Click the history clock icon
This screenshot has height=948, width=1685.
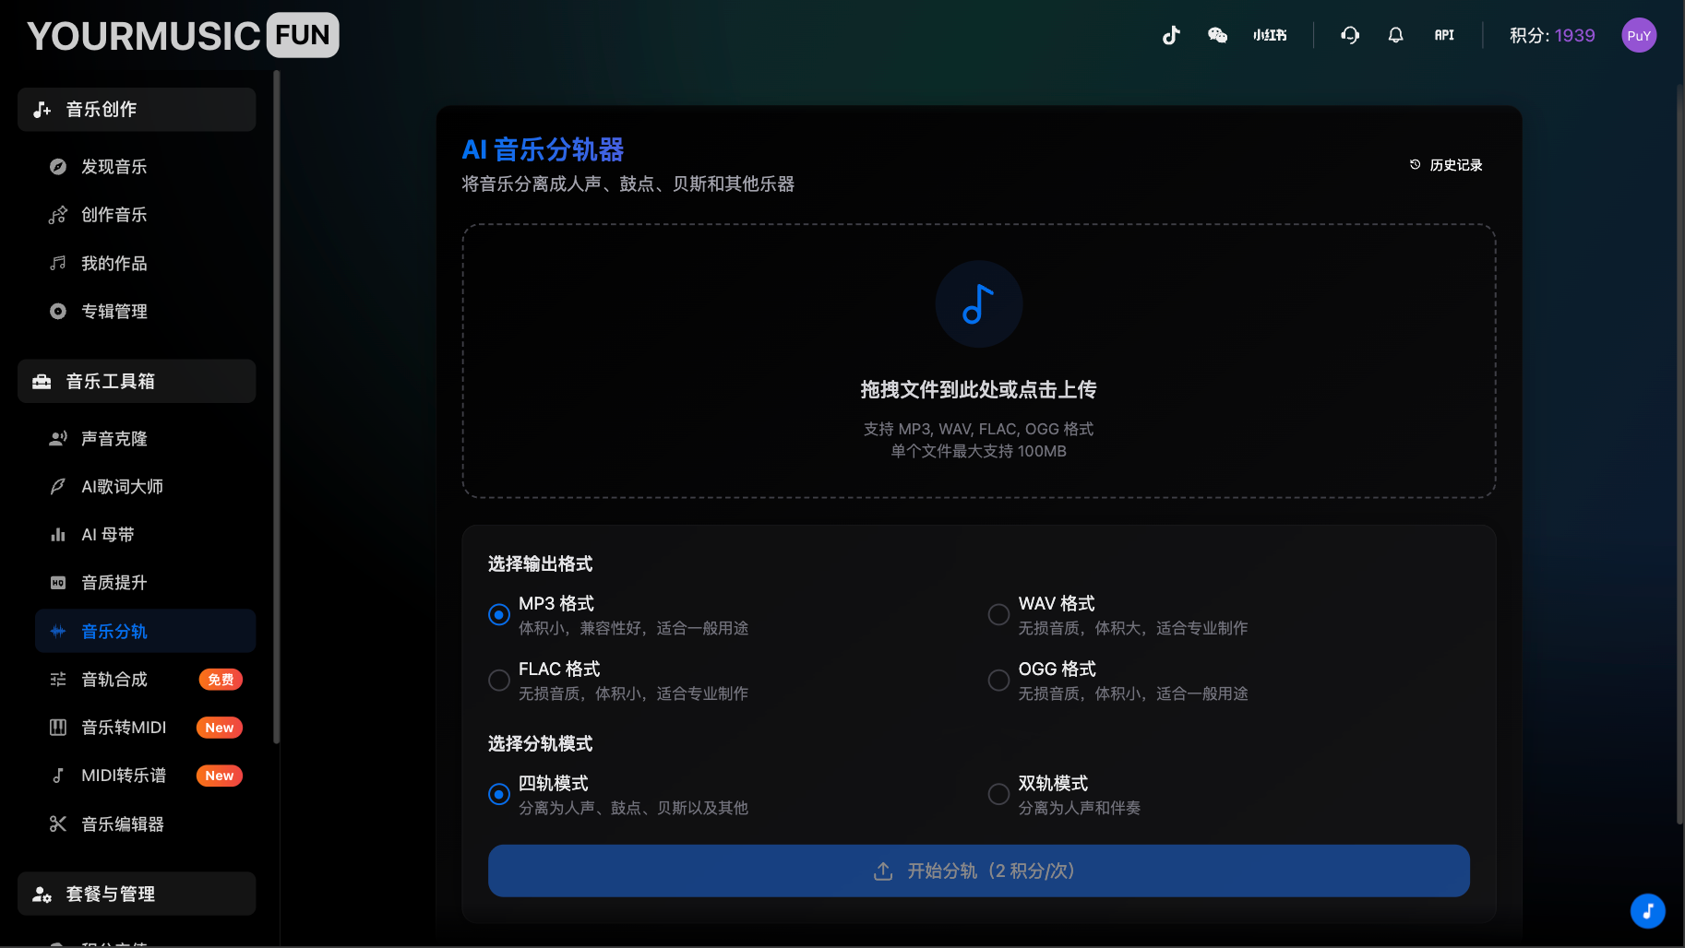click(1415, 164)
